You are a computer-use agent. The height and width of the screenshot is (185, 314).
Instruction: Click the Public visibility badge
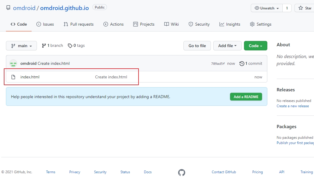coord(100,7)
